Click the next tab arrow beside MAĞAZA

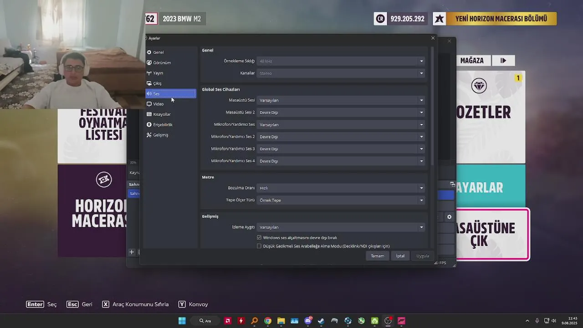(x=503, y=61)
